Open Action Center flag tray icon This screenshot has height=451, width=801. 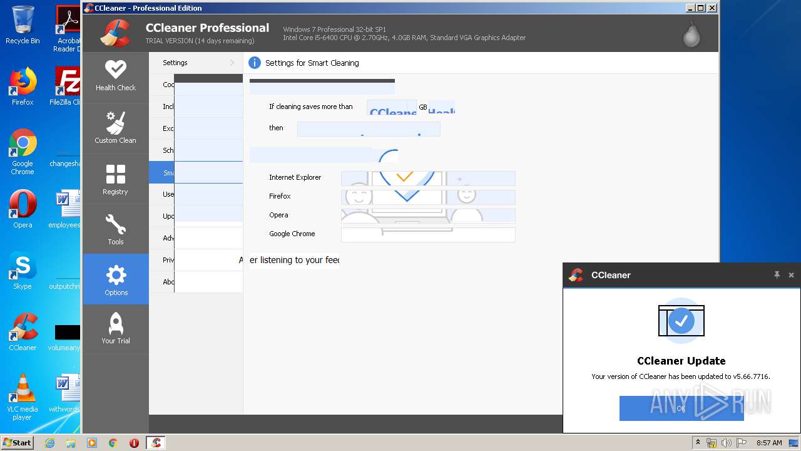point(742,443)
